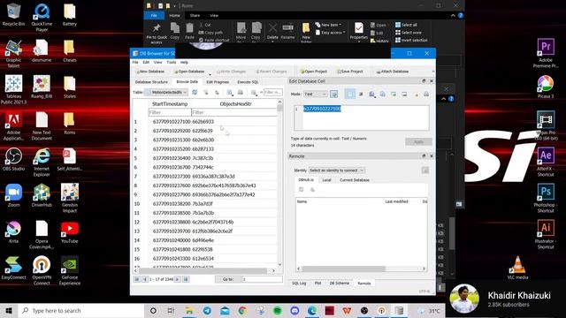Click Type here to search box
This screenshot has height=318, width=566.
point(81,310)
